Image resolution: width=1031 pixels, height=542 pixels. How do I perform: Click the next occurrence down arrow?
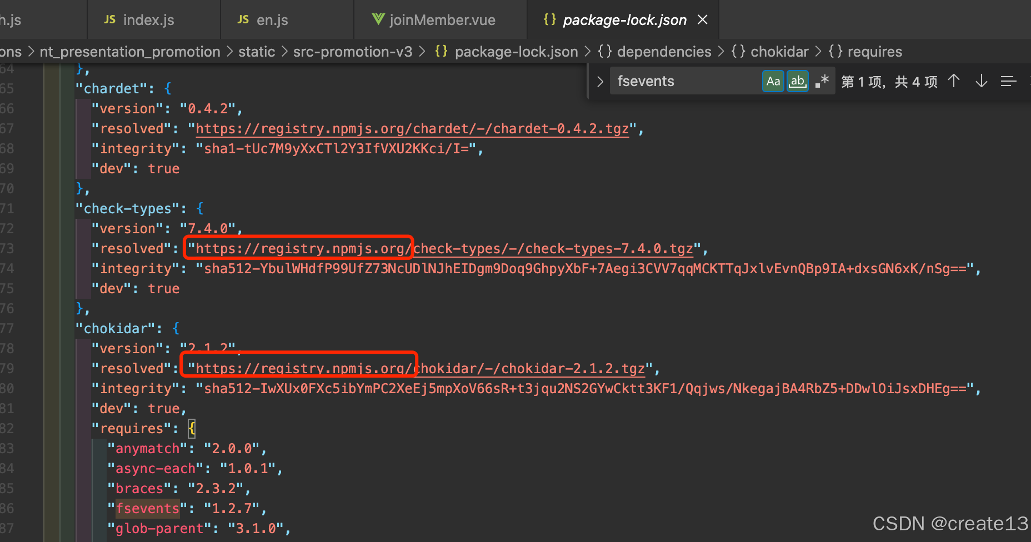(981, 81)
